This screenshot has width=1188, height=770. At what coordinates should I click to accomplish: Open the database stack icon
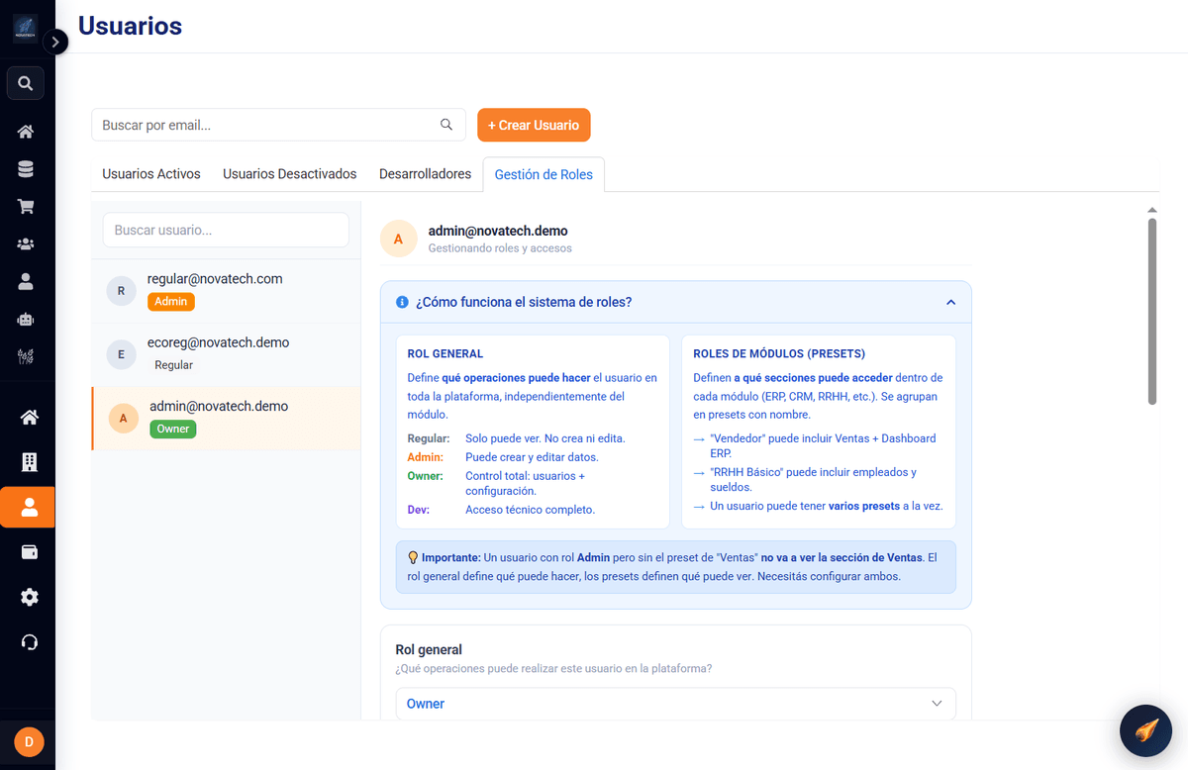[26, 169]
